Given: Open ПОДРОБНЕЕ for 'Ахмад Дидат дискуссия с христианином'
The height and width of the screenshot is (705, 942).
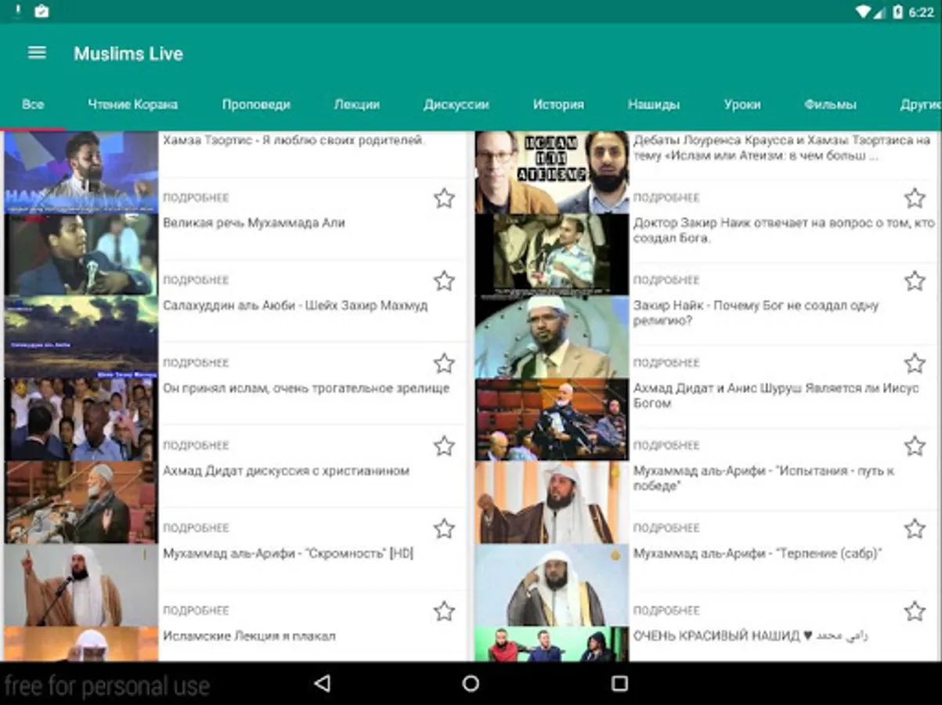Looking at the screenshot, I should [196, 529].
